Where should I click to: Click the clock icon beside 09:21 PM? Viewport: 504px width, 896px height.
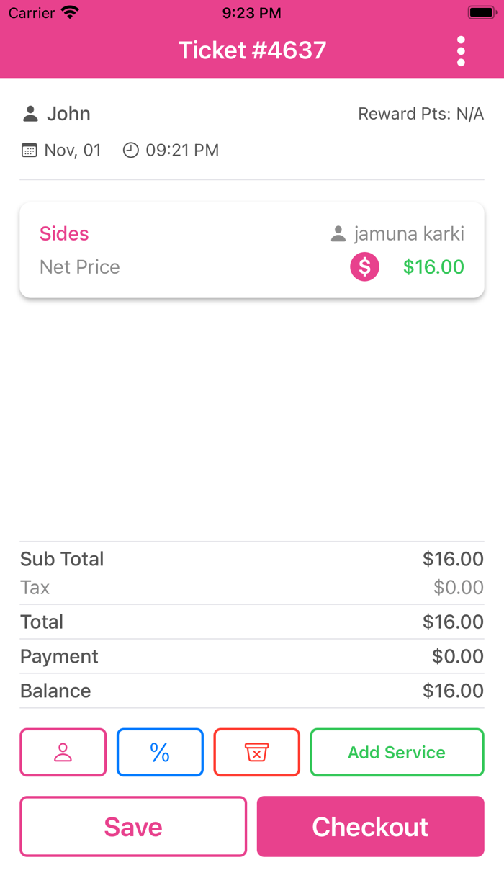(x=130, y=150)
